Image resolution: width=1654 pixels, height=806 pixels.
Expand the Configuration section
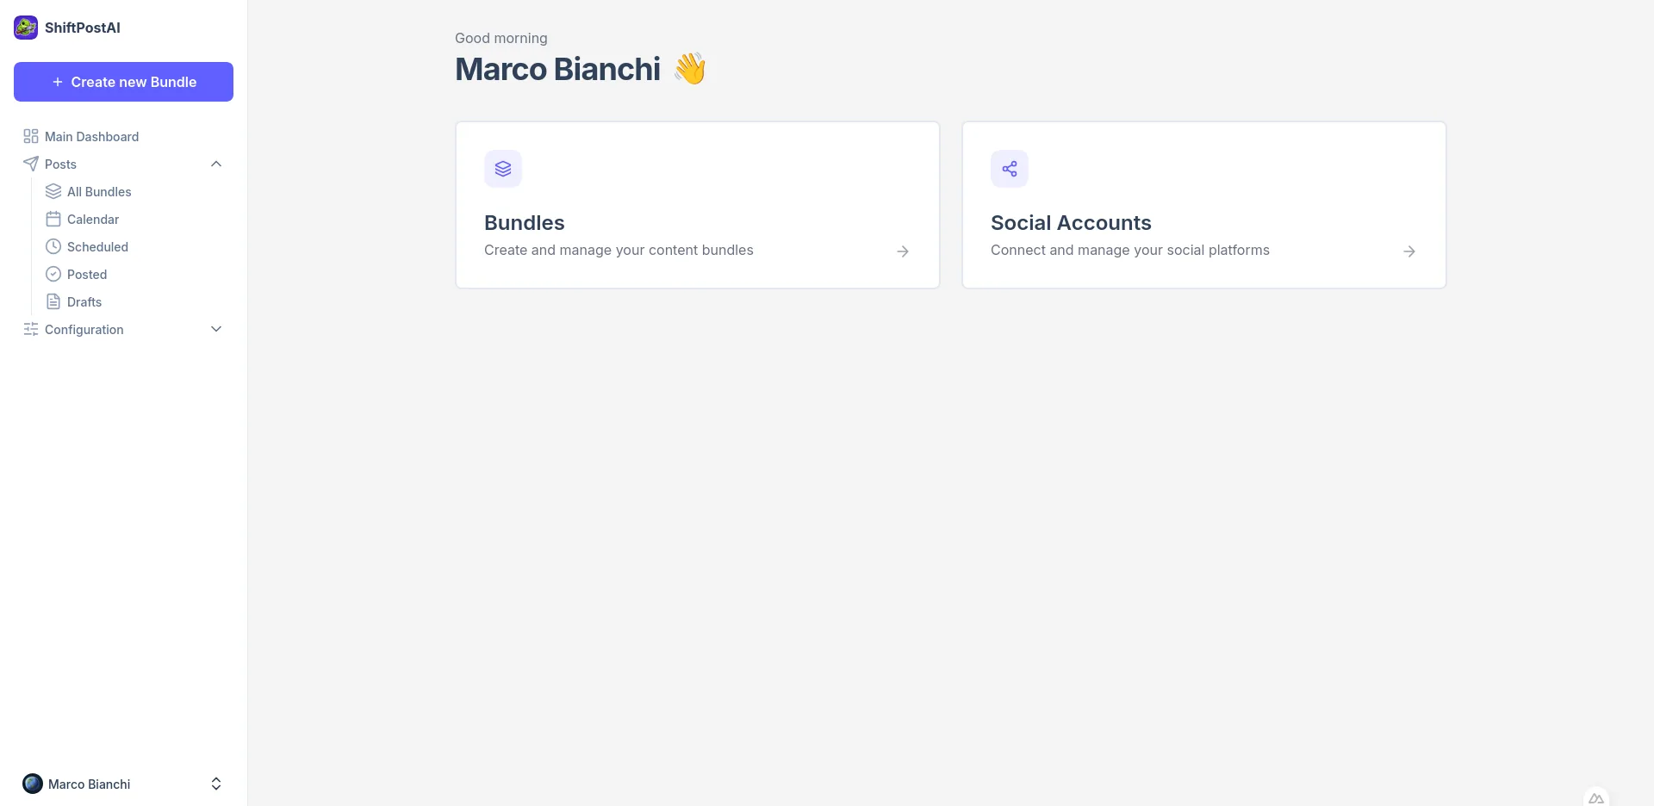click(215, 329)
